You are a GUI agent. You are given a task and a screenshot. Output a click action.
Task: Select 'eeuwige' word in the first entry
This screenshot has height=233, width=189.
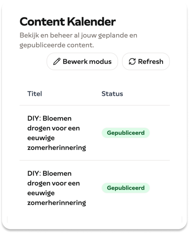(41, 138)
